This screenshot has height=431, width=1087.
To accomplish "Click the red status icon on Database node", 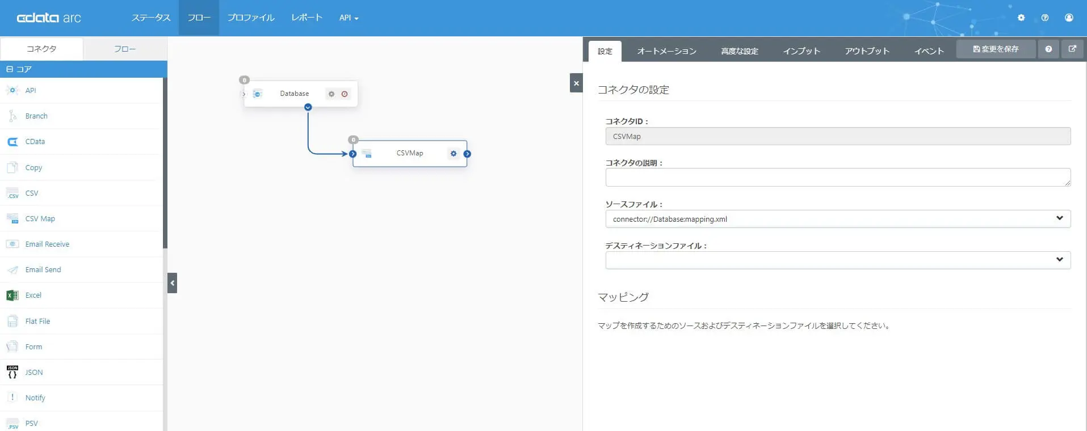I will click(345, 94).
